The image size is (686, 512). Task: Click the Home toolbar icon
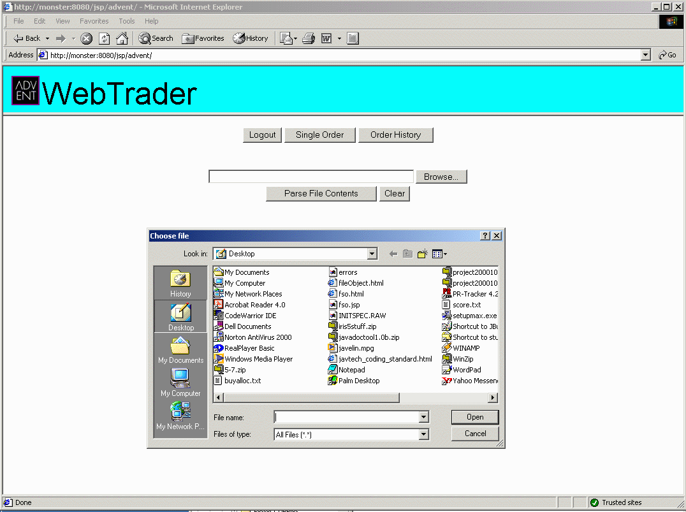pos(122,38)
